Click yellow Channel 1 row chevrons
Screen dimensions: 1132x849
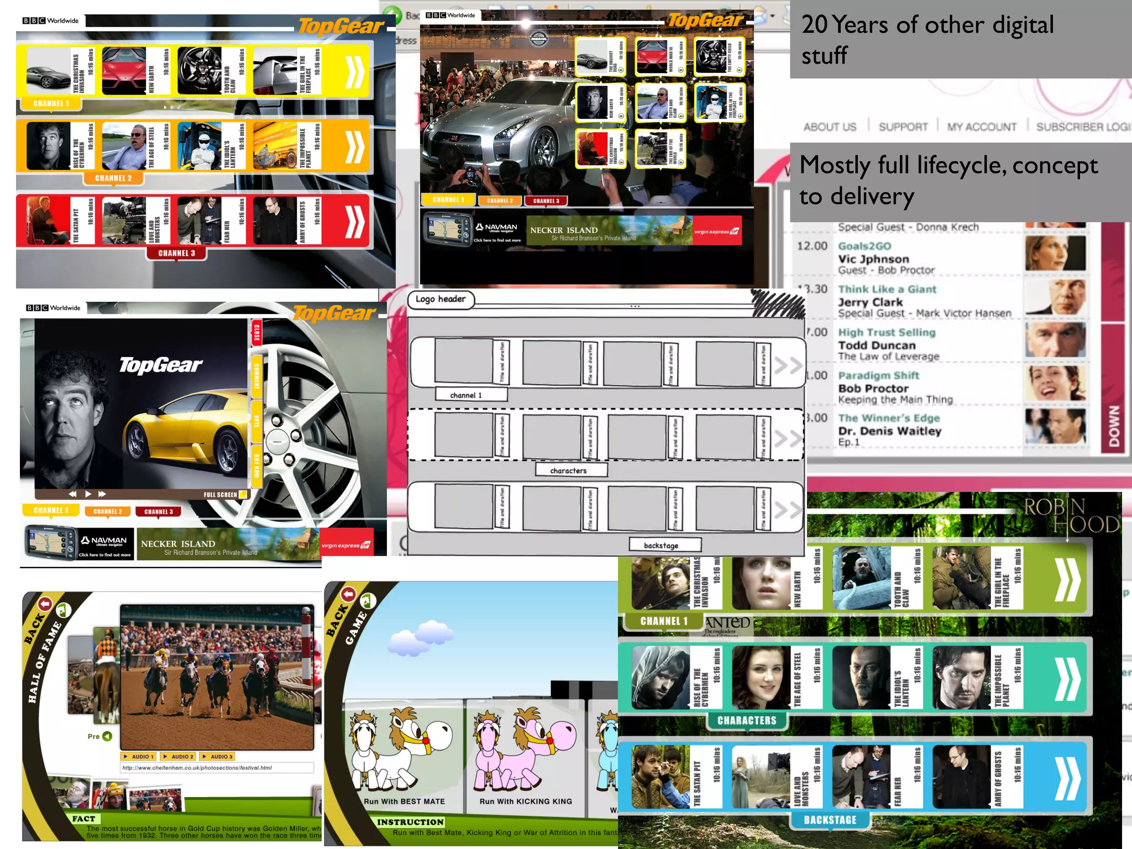pyautogui.click(x=355, y=71)
